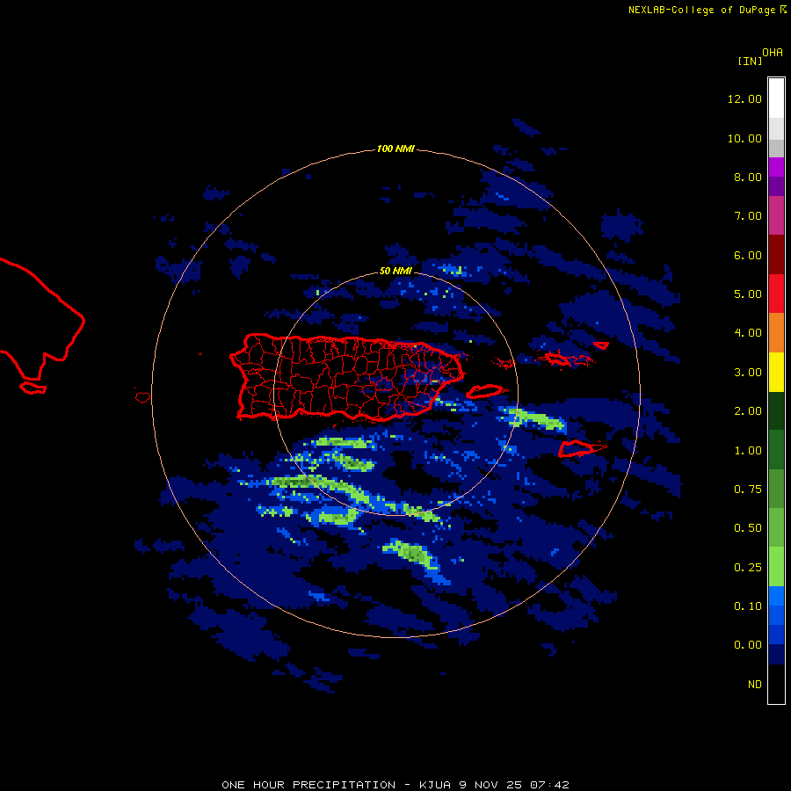
Task: Pick the pink swatch beside 7.00
Action: (x=776, y=215)
